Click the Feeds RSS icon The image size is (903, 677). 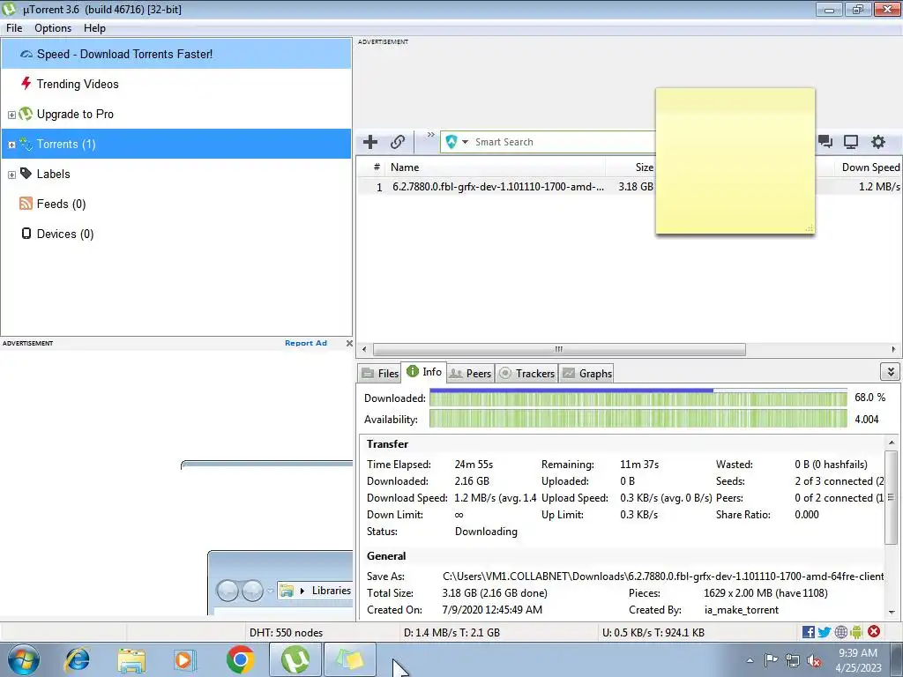(26, 204)
